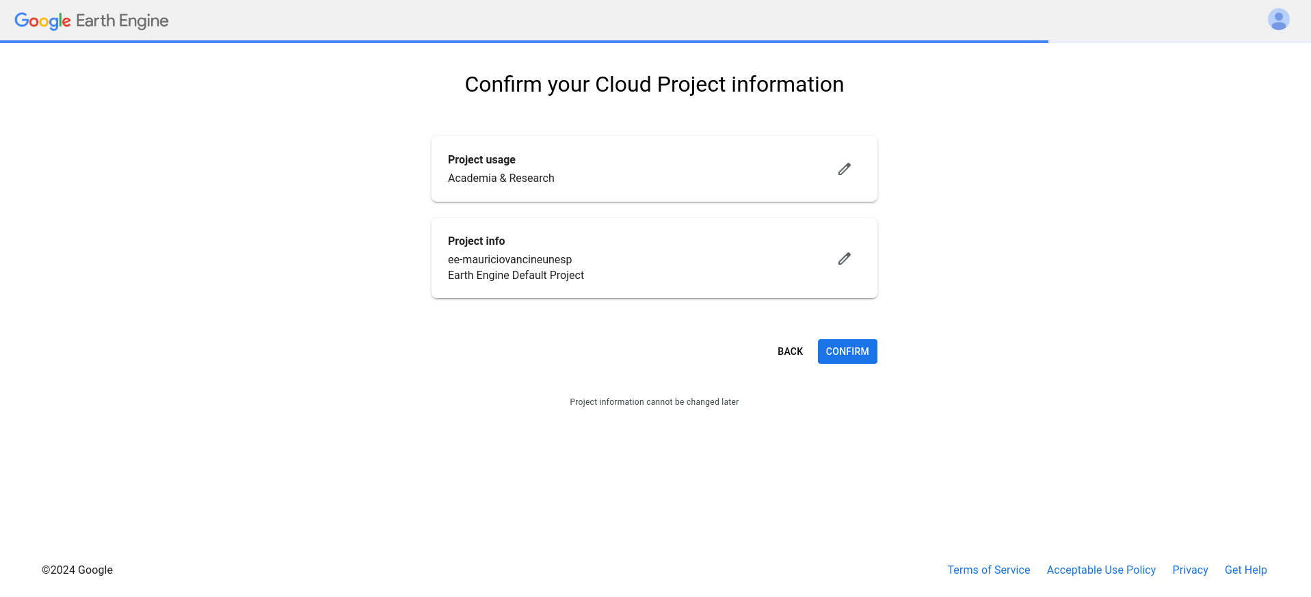Click the '©2024 Google' footer text

click(x=77, y=570)
